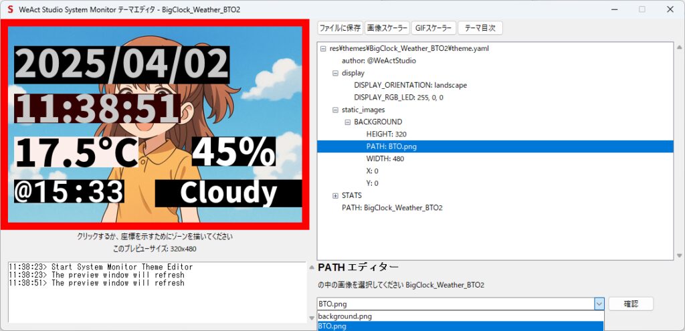685x331 pixels.
Task: Select the DISPLAY_ORIENTATION: landscape entry
Action: (410, 86)
